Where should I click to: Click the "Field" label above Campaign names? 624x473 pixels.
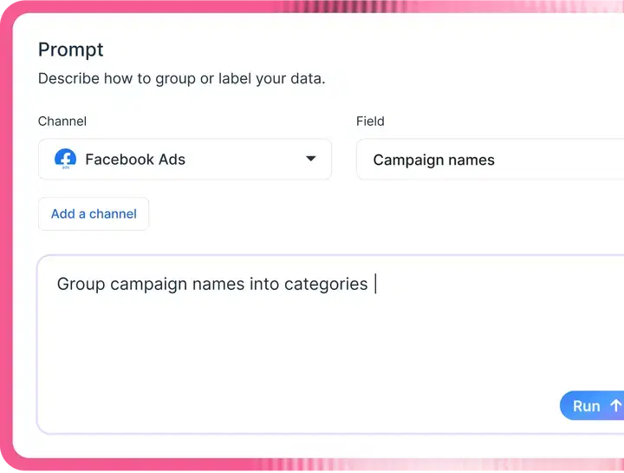click(370, 122)
